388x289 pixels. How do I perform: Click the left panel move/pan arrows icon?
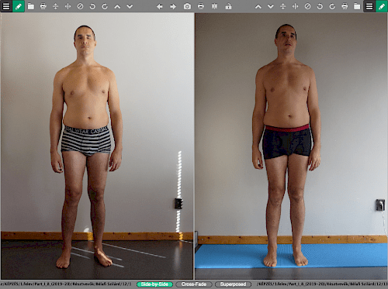(x=55, y=6)
